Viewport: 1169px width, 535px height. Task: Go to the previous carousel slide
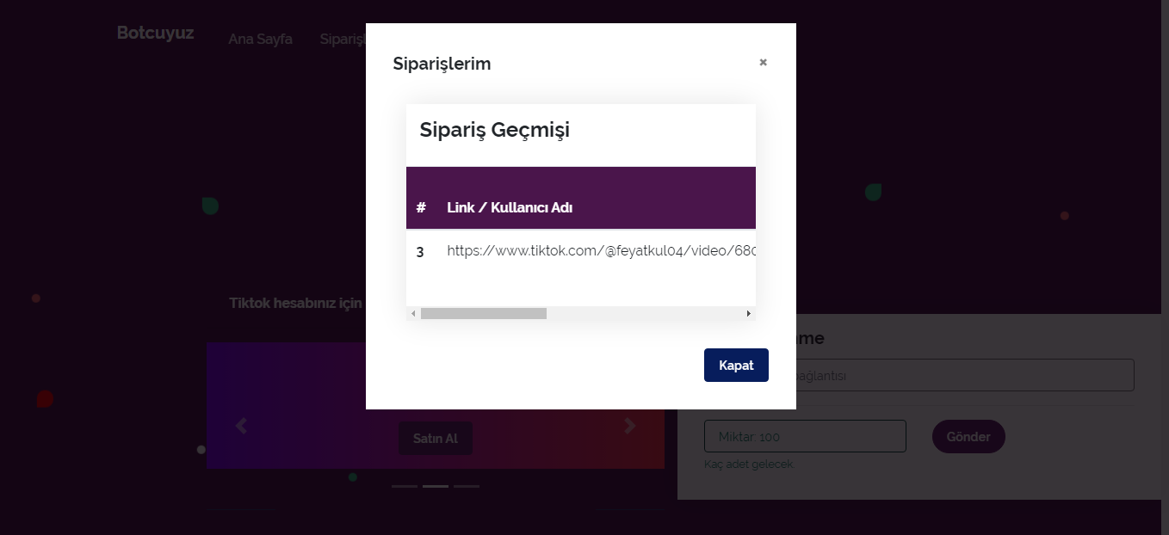(241, 425)
